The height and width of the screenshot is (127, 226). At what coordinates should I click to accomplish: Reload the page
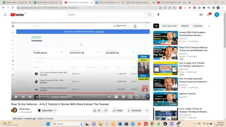click(13, 8)
